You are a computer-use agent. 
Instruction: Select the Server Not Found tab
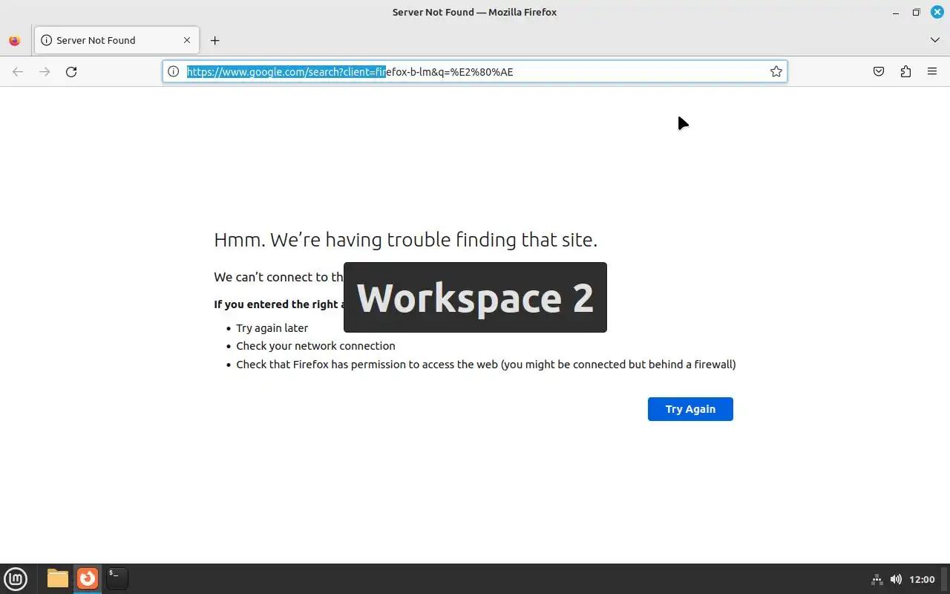[117, 40]
